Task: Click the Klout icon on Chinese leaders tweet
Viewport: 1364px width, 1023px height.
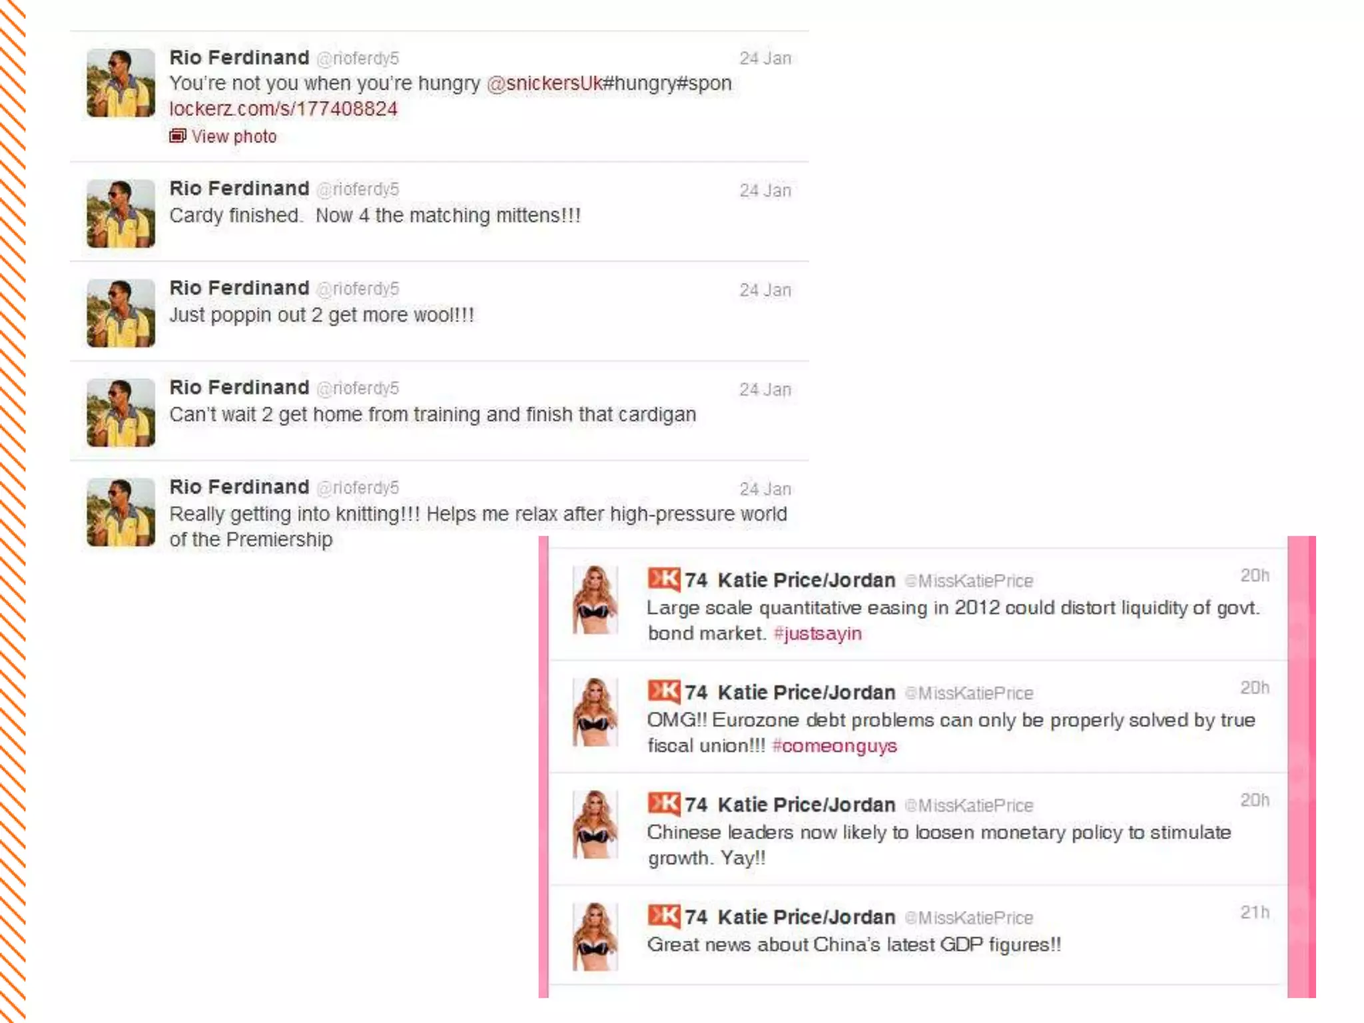Action: point(664,804)
